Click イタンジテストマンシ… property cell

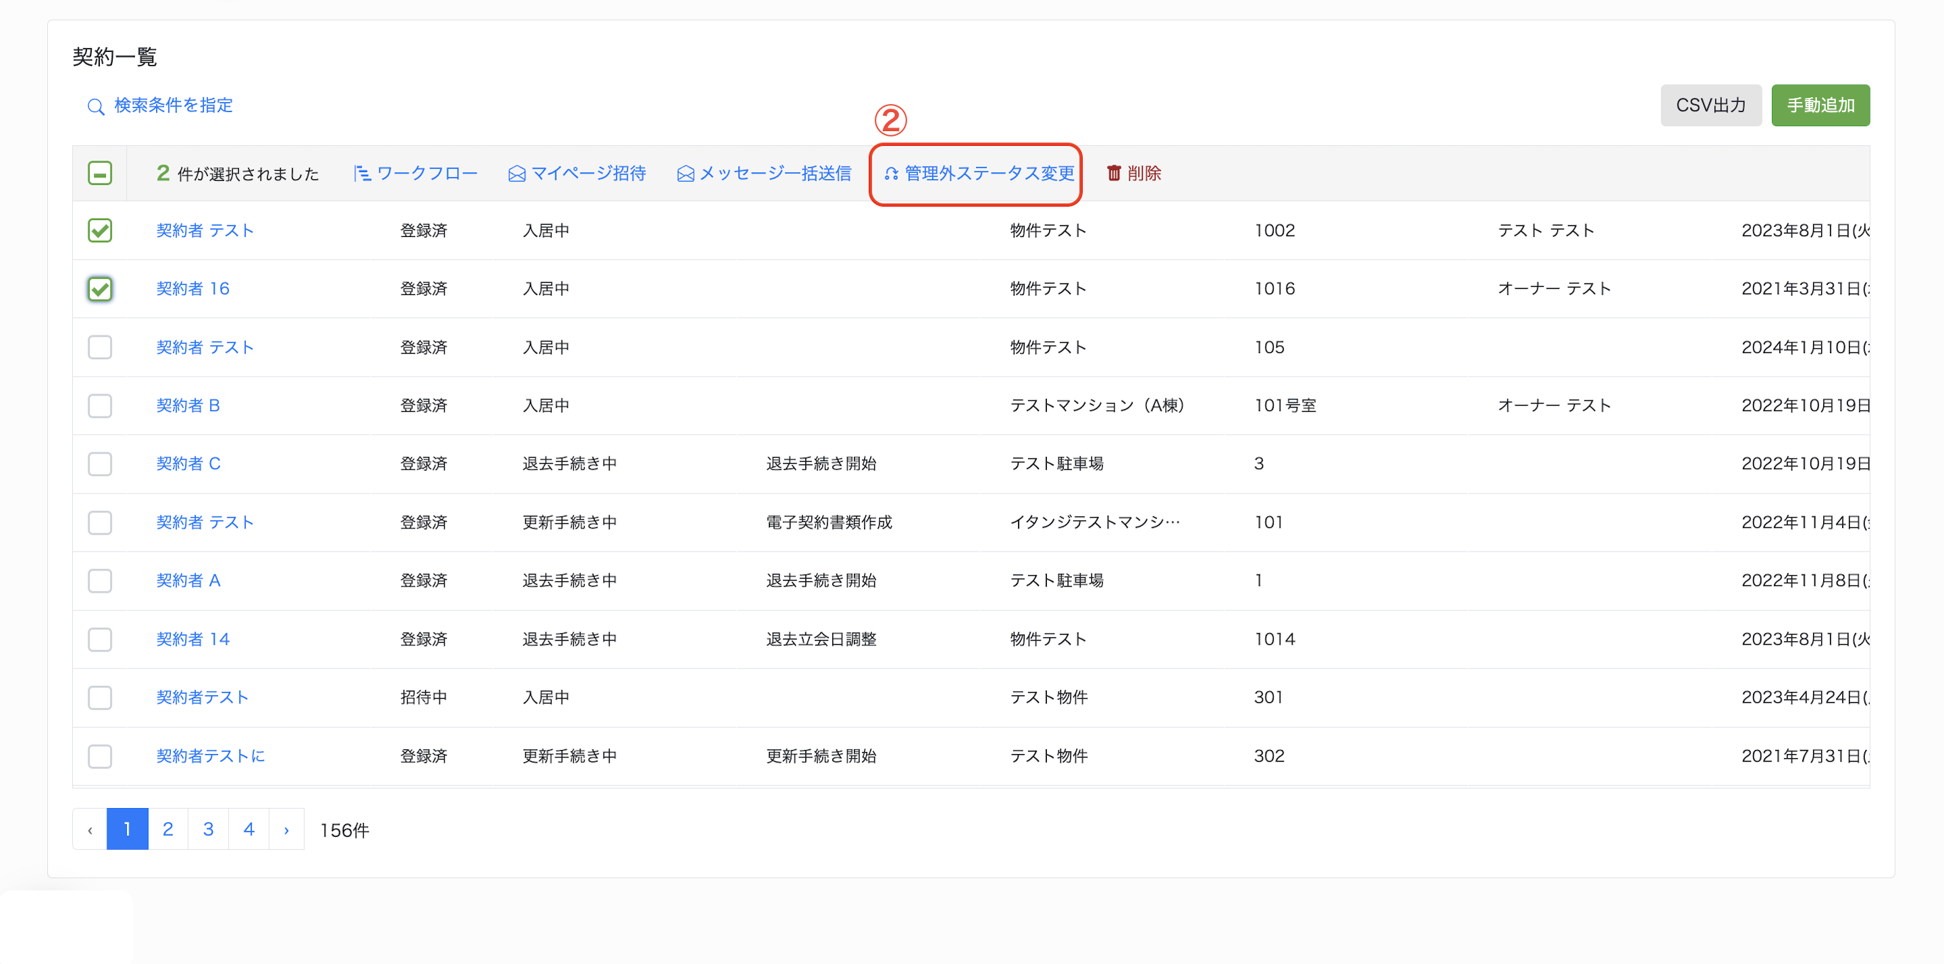[1095, 523]
